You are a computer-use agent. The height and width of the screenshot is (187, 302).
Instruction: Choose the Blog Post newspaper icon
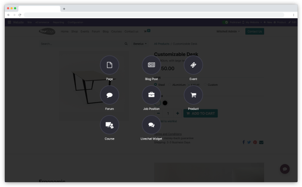[x=151, y=65]
